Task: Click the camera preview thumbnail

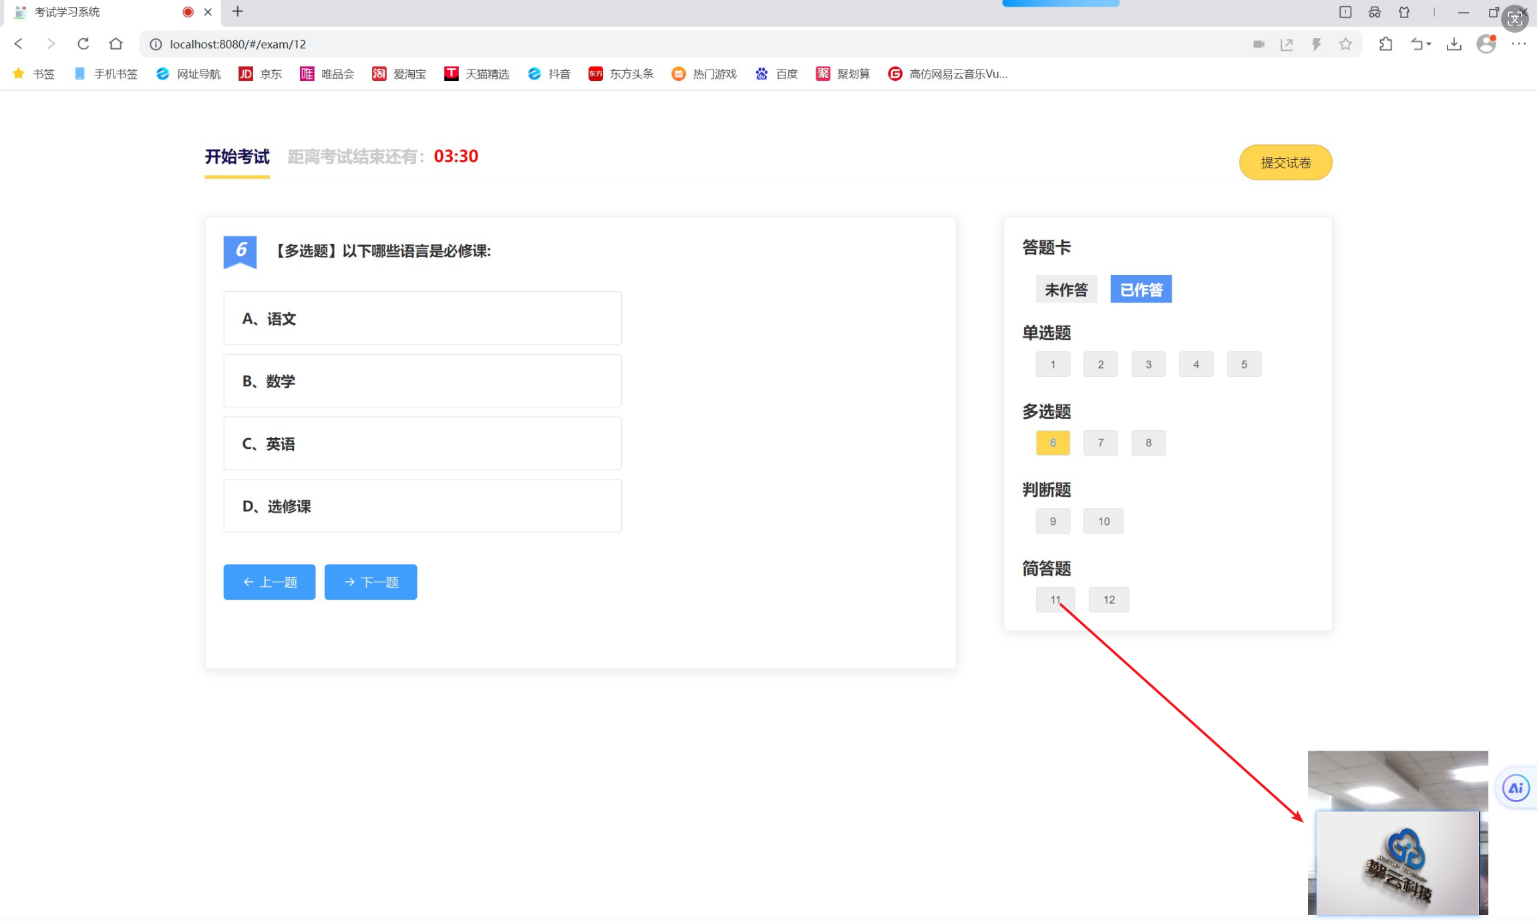Action: click(1397, 832)
